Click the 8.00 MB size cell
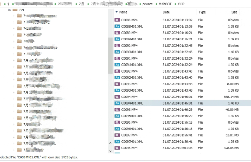Viewport: 251px width, 162px height. pos(233,84)
